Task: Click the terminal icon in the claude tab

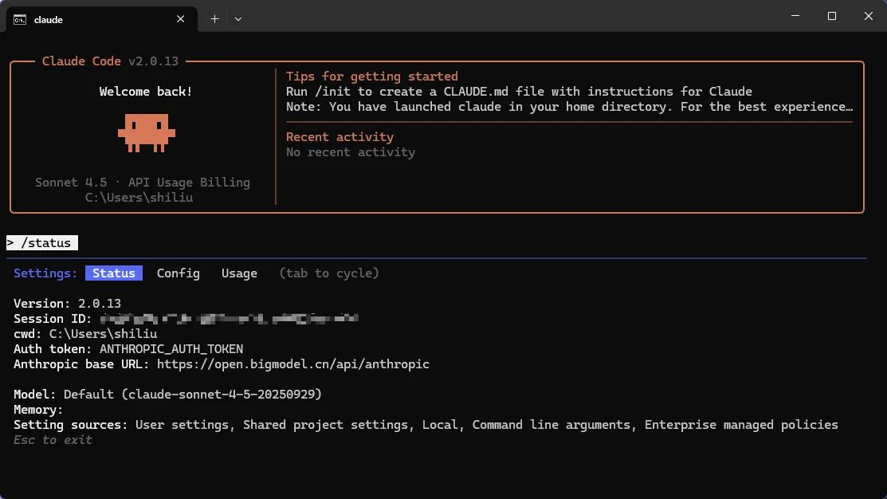Action: (x=22, y=19)
